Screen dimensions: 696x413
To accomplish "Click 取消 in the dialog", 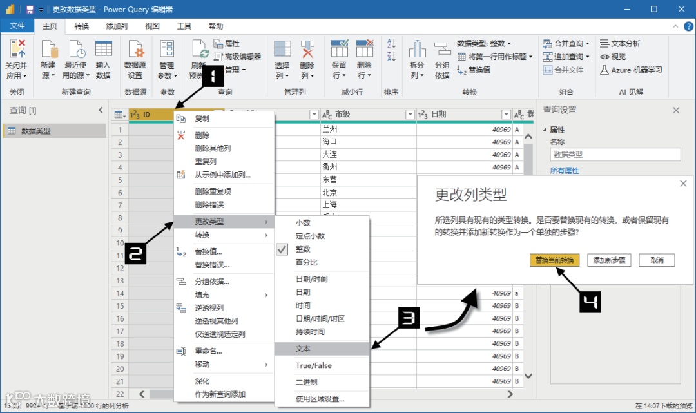I will click(657, 260).
